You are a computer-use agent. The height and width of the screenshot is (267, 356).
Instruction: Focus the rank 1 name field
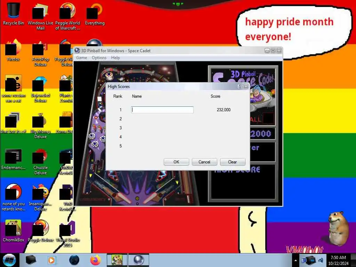(x=162, y=110)
